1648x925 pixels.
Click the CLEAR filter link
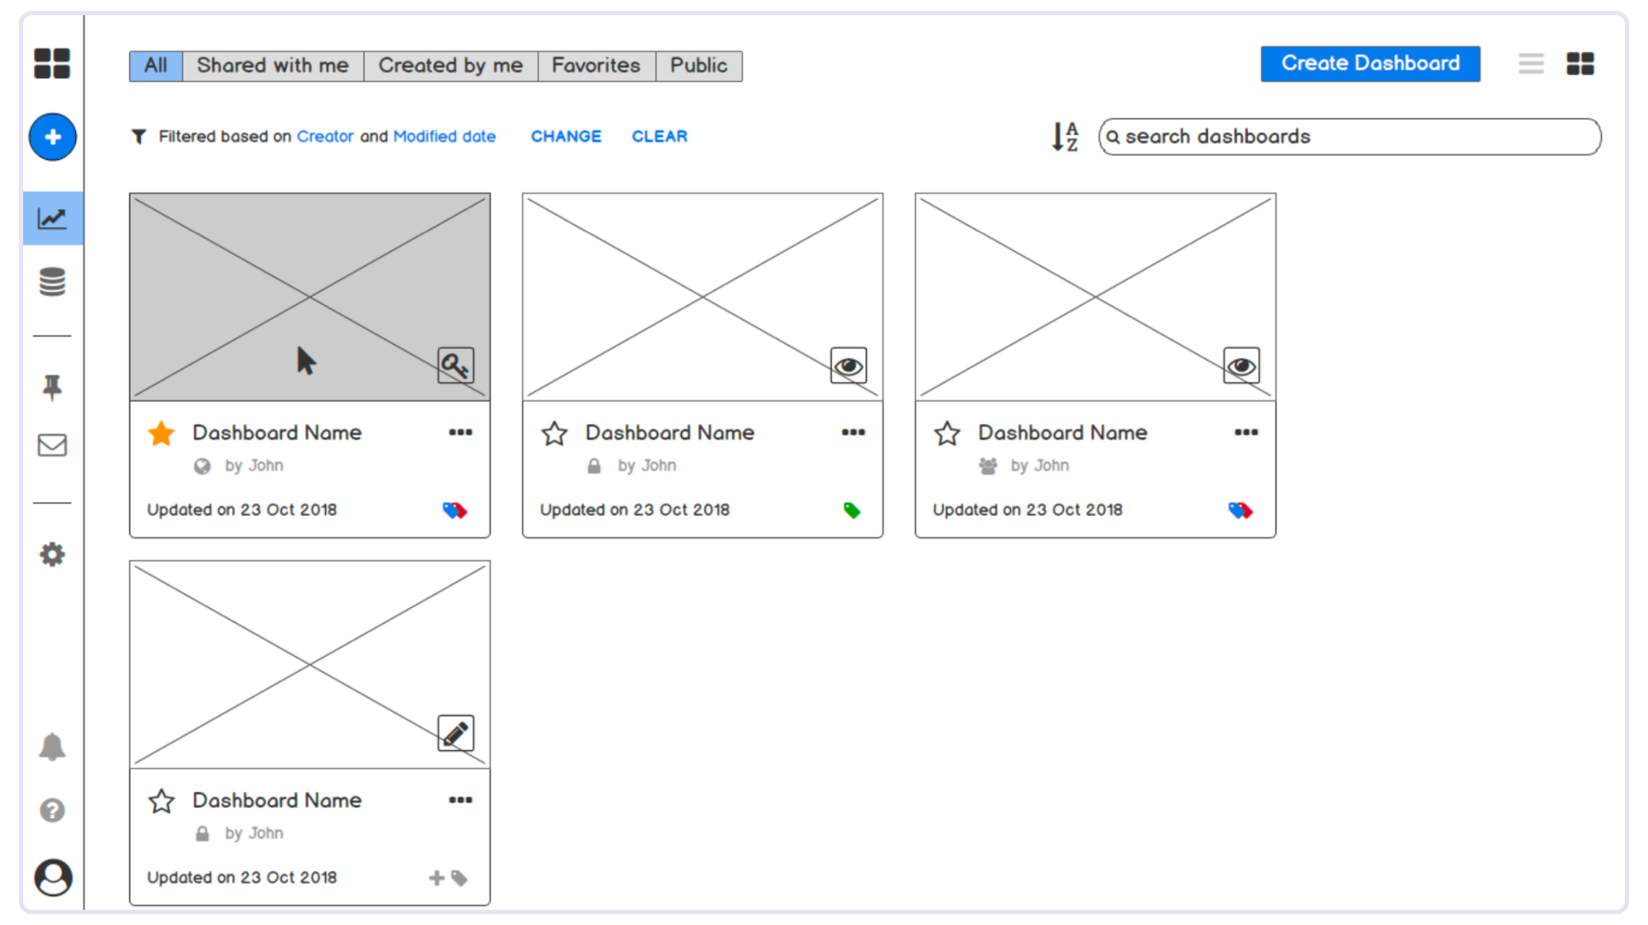[659, 137]
